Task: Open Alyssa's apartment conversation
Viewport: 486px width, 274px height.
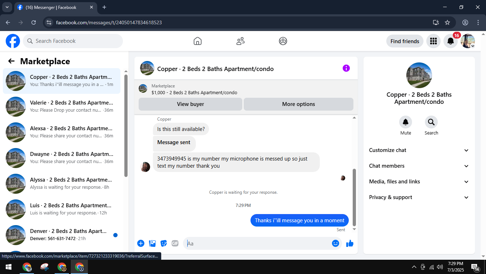Action: (x=61, y=183)
